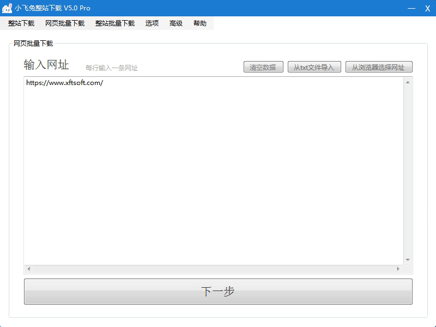Open the 选项 menu

(x=152, y=23)
